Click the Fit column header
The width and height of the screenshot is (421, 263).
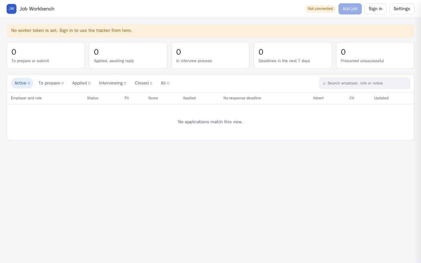click(127, 98)
